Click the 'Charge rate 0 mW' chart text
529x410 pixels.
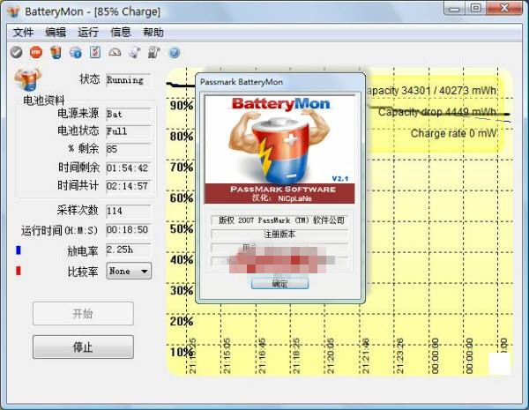[x=454, y=134]
